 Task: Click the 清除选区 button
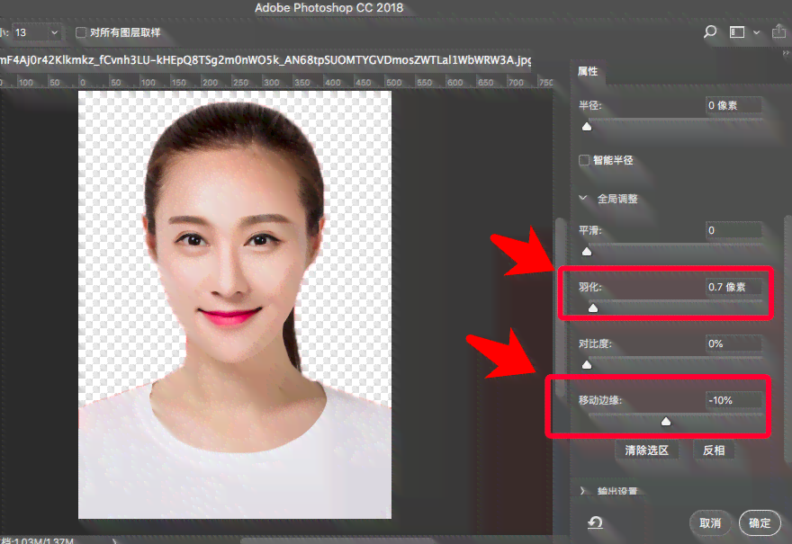(646, 450)
